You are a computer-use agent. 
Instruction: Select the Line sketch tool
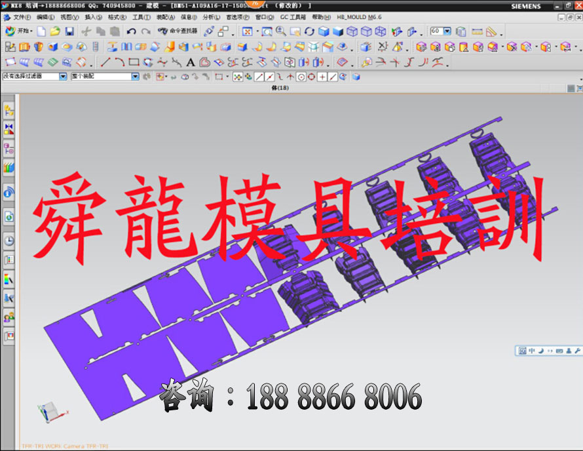[105, 62]
